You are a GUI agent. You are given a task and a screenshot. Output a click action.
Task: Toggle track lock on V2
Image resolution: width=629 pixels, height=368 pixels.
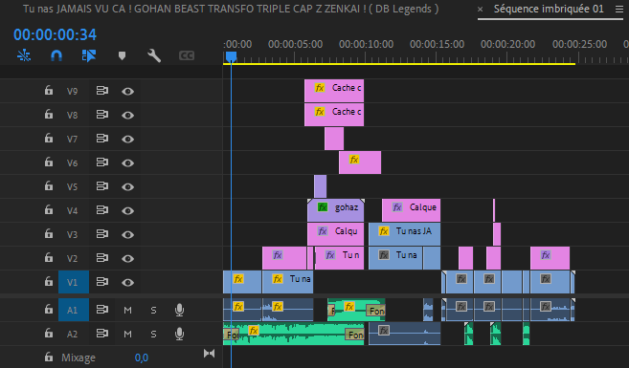[x=49, y=257]
